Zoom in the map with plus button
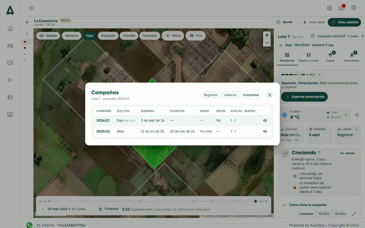Image resolution: width=365 pixels, height=228 pixels. [267, 35]
